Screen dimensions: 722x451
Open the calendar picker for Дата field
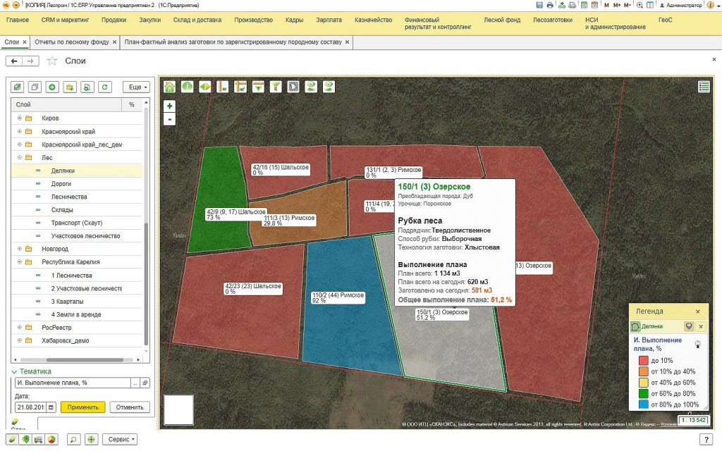click(x=51, y=407)
